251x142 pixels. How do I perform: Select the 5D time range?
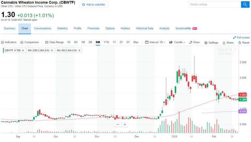coord(76,42)
